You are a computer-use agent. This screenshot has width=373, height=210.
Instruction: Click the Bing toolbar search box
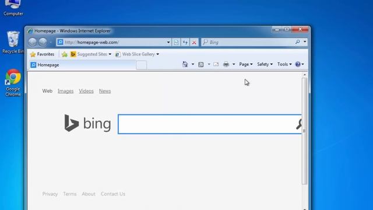pos(248,42)
